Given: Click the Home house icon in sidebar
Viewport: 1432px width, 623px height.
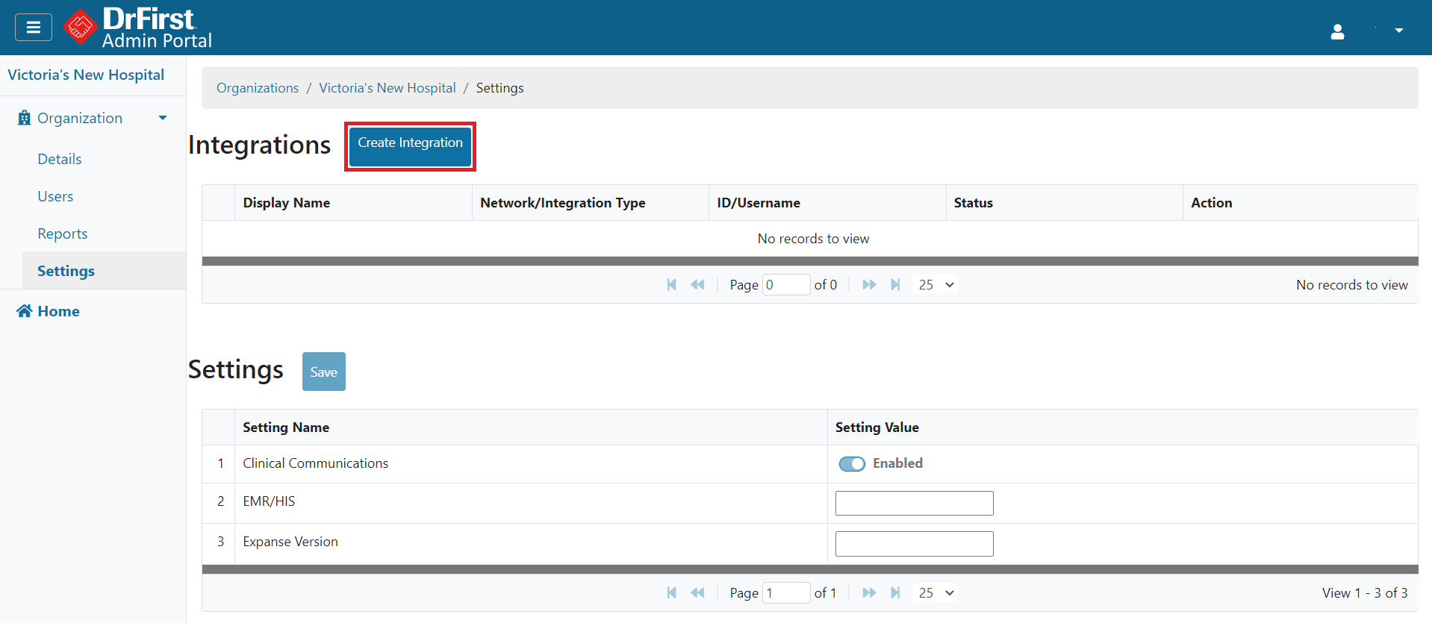Looking at the screenshot, I should click(x=25, y=311).
